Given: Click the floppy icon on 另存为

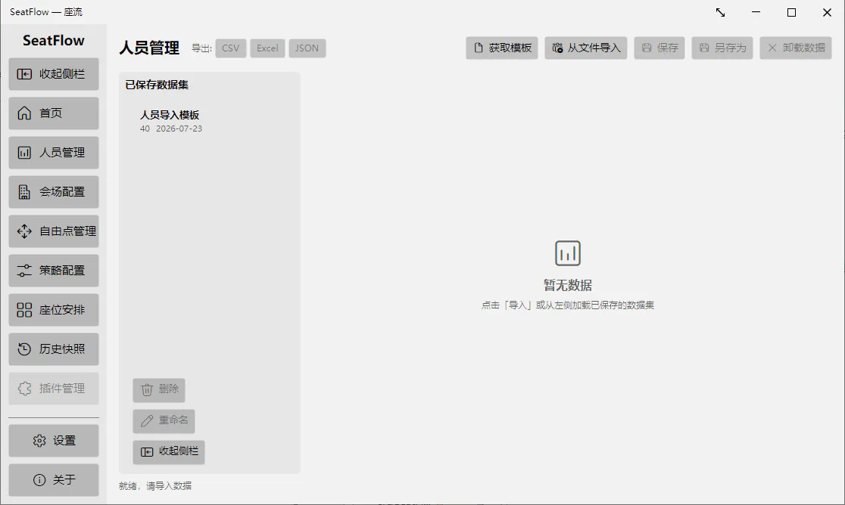Looking at the screenshot, I should coord(704,48).
